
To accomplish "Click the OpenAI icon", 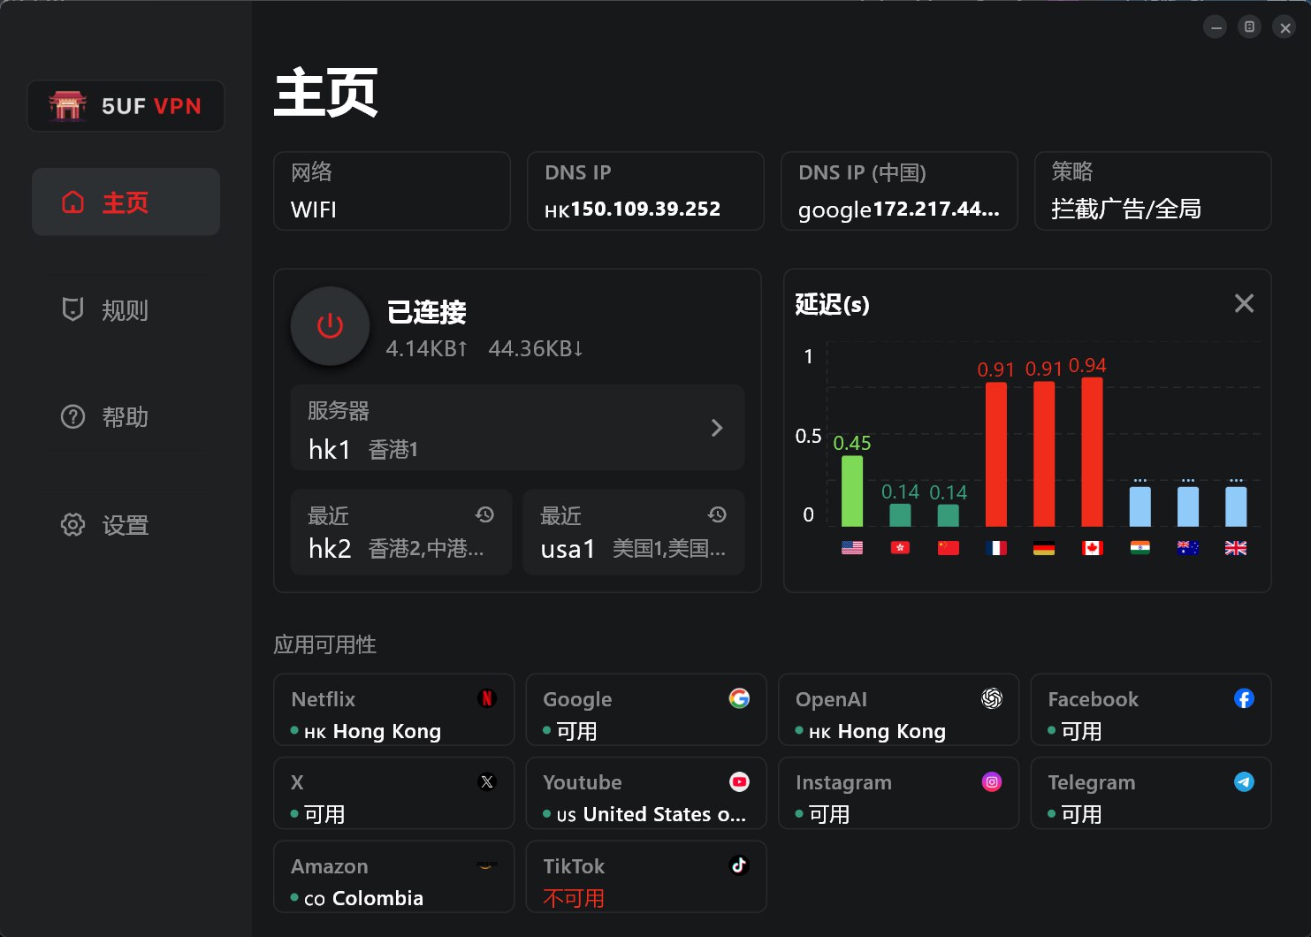I will pyautogui.click(x=992, y=698).
